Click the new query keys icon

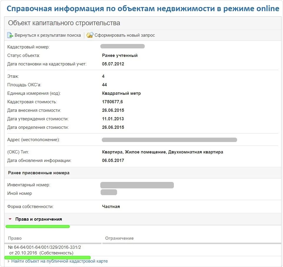tap(90, 35)
